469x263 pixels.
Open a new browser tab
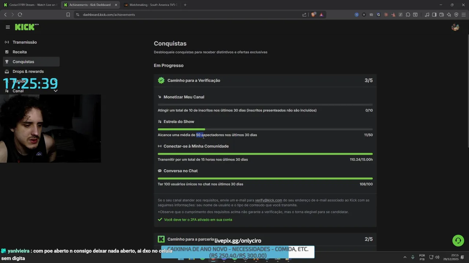[x=185, y=5]
